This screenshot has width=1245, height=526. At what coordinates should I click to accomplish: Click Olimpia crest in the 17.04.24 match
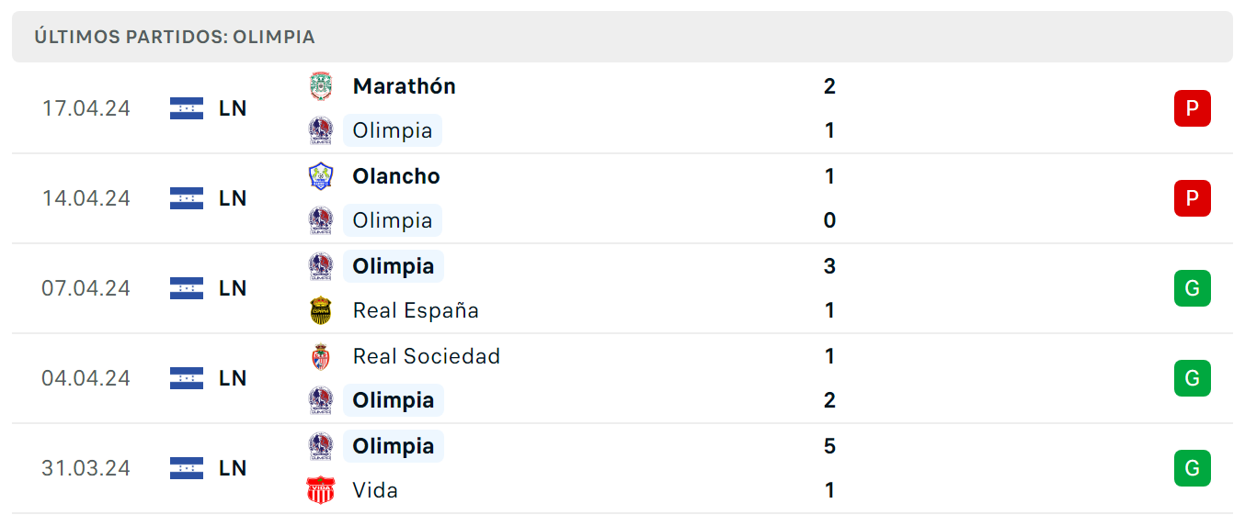[320, 130]
